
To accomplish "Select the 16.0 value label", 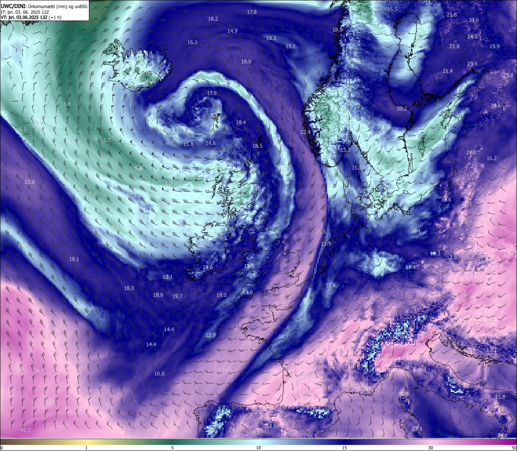I will [x=160, y=374].
